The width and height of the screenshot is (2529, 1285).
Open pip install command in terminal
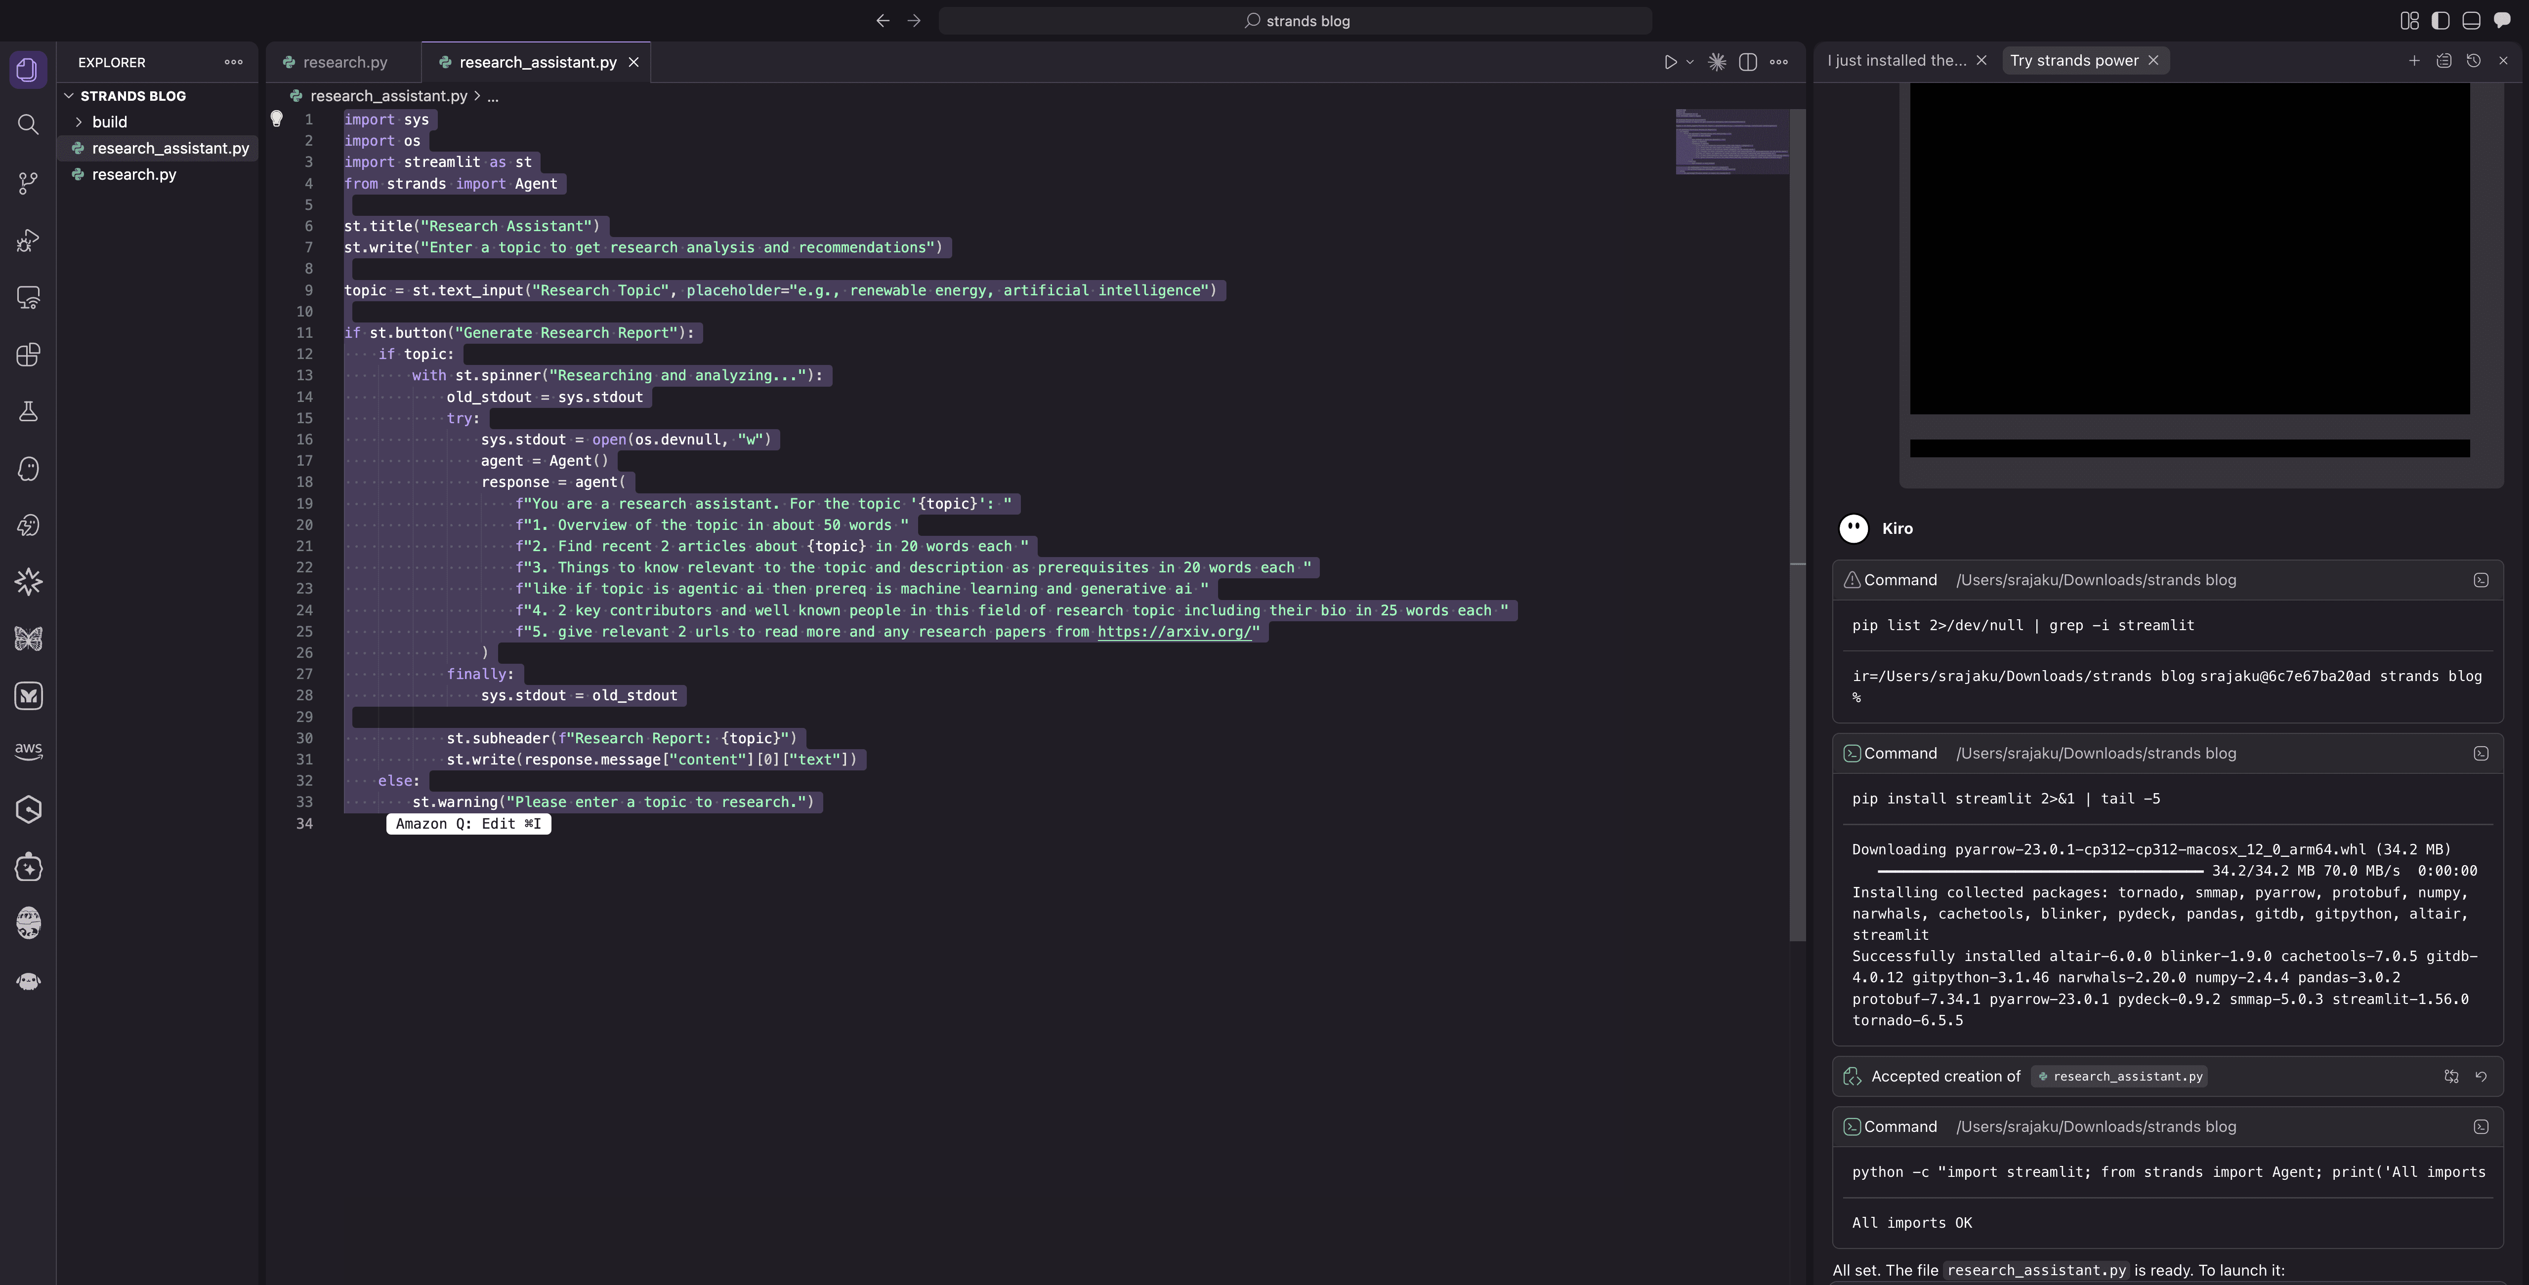(2481, 753)
